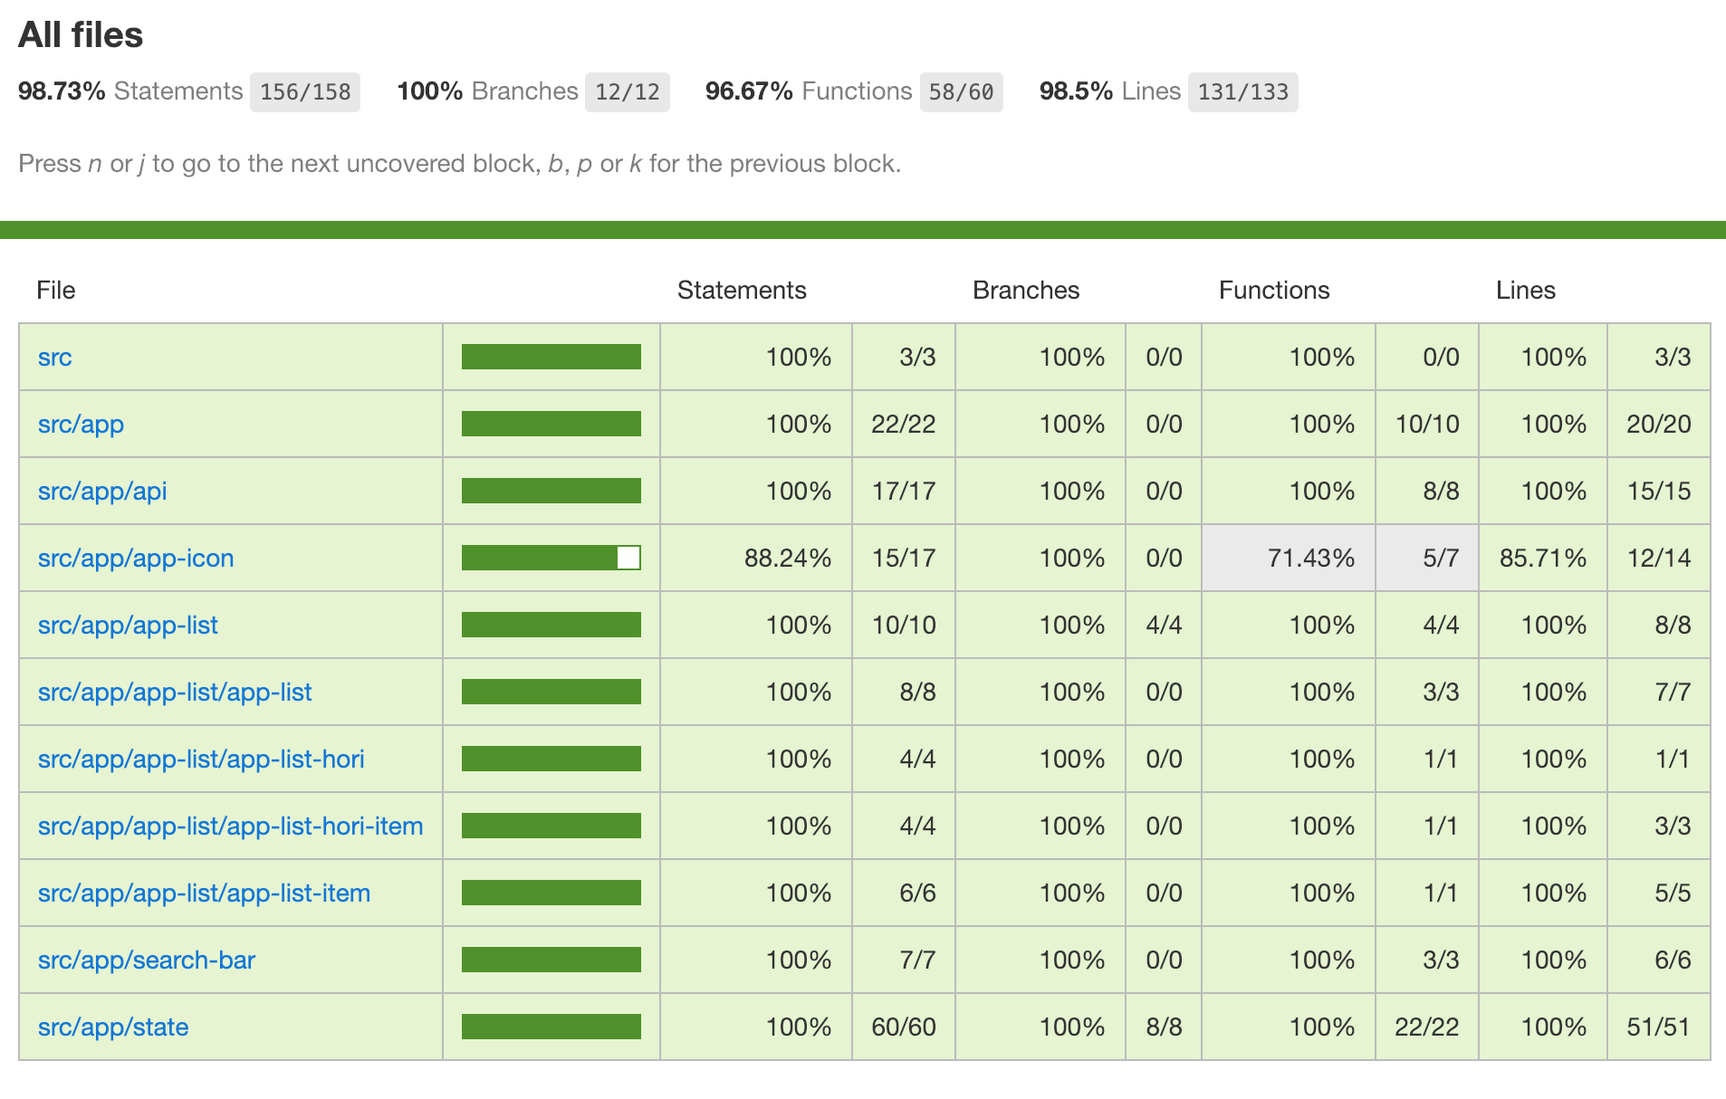Click the 10/10 functions cell in src/app row

[1427, 425]
